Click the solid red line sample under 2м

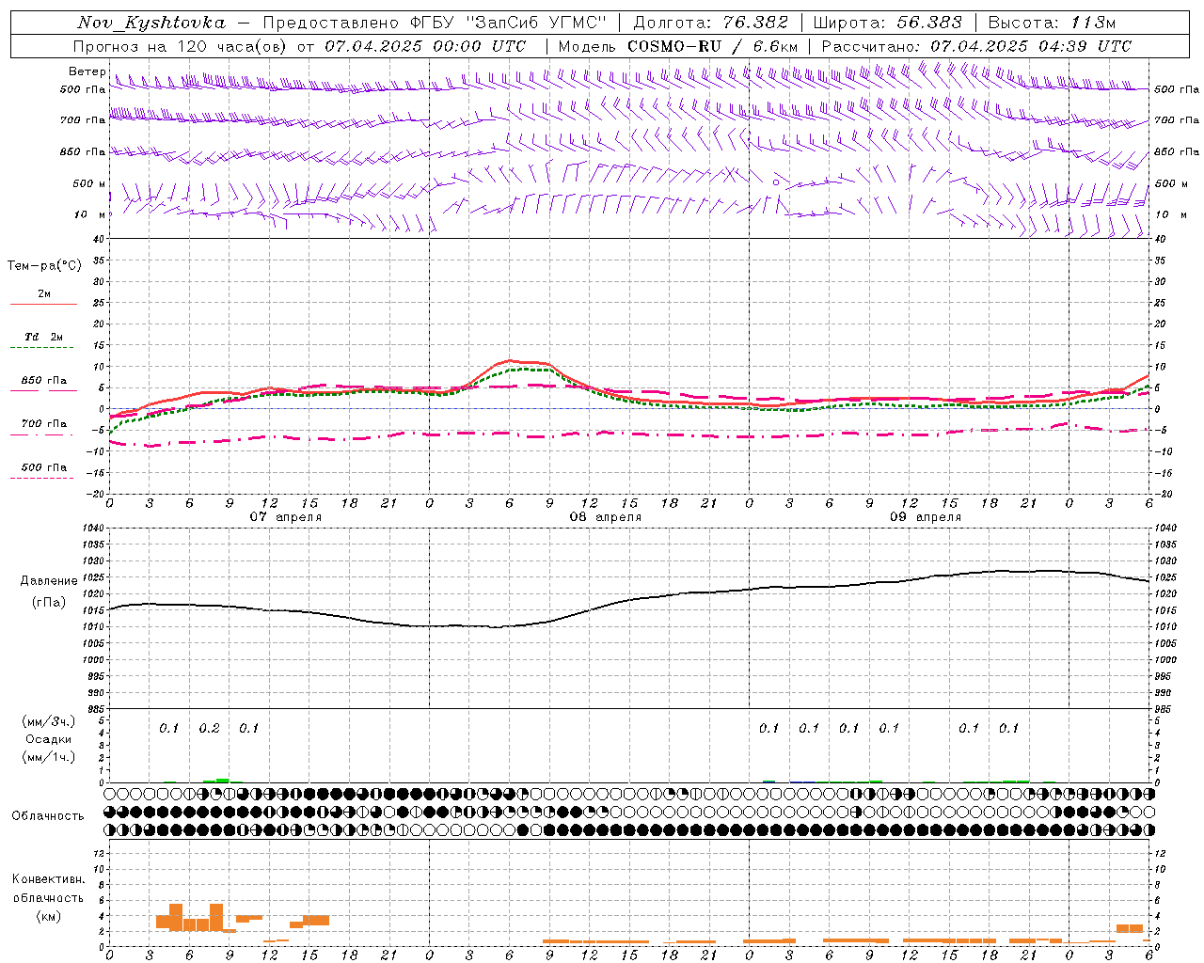pos(42,304)
